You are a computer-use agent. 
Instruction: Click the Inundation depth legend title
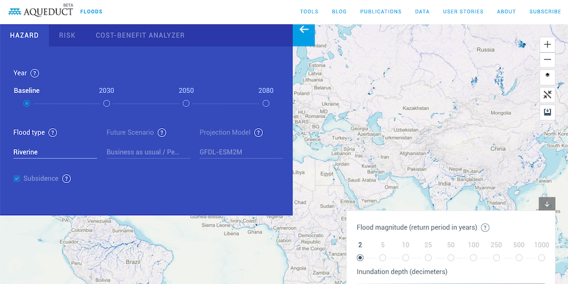point(402,272)
